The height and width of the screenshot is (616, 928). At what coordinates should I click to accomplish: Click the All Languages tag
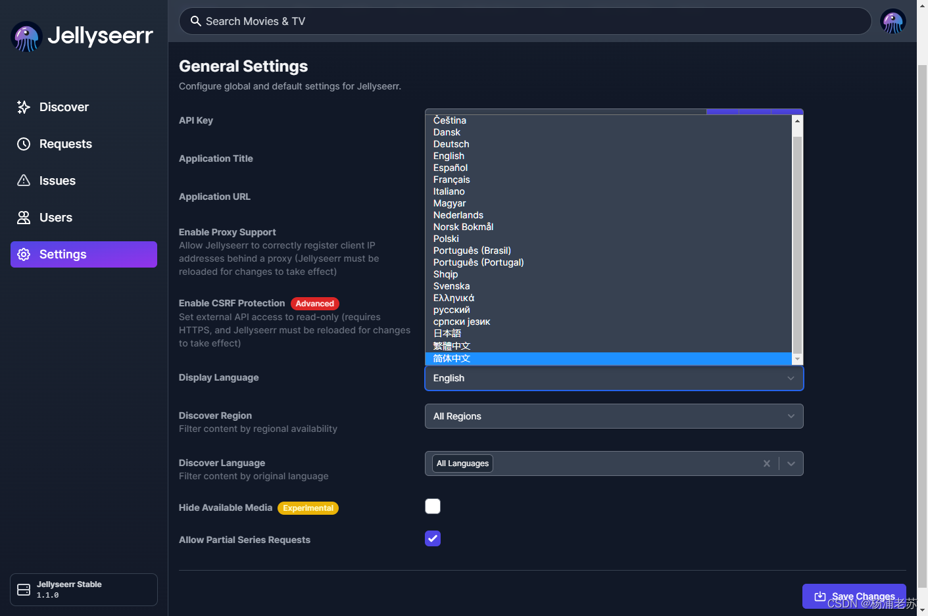pos(463,463)
